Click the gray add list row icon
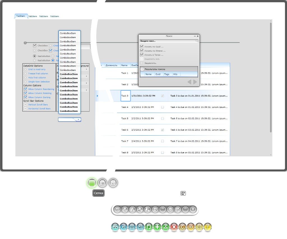Viewport: 287px width, 239px height. [155, 209]
